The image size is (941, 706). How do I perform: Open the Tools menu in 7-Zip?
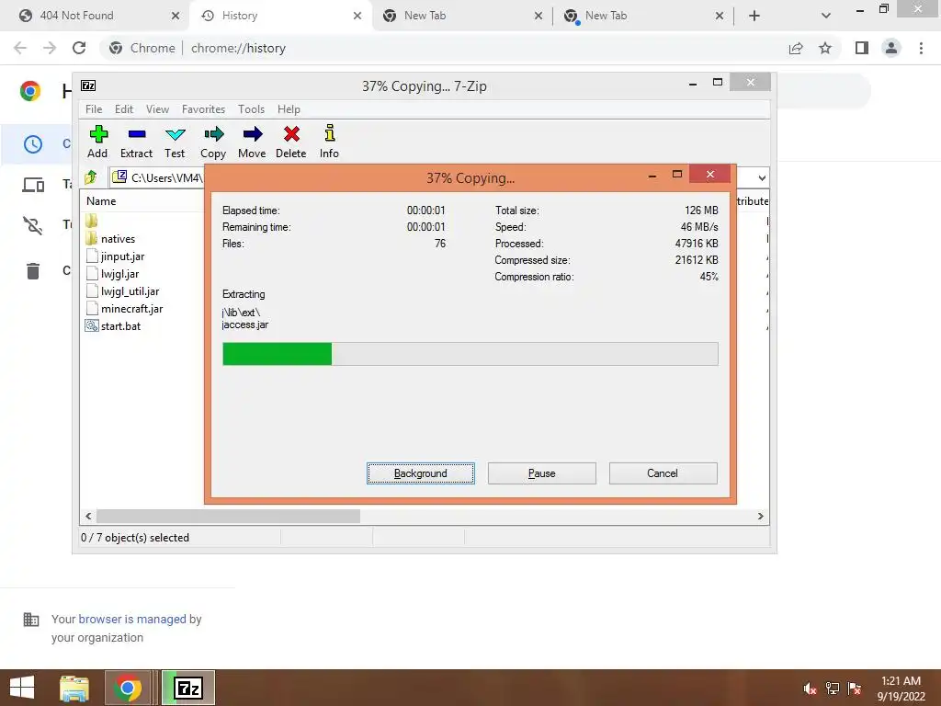tap(251, 109)
